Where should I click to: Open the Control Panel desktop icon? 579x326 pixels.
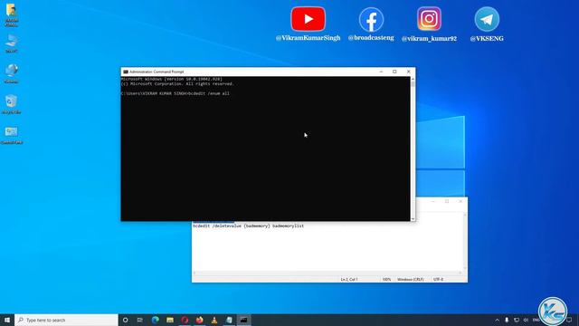click(12, 135)
